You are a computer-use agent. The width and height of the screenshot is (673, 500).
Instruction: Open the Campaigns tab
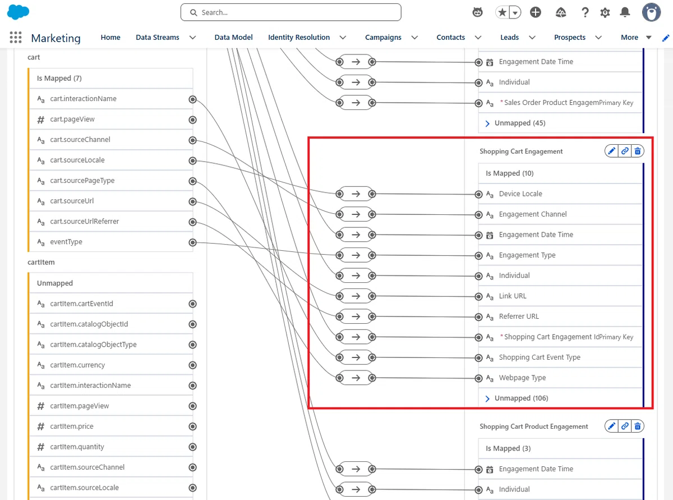(383, 38)
